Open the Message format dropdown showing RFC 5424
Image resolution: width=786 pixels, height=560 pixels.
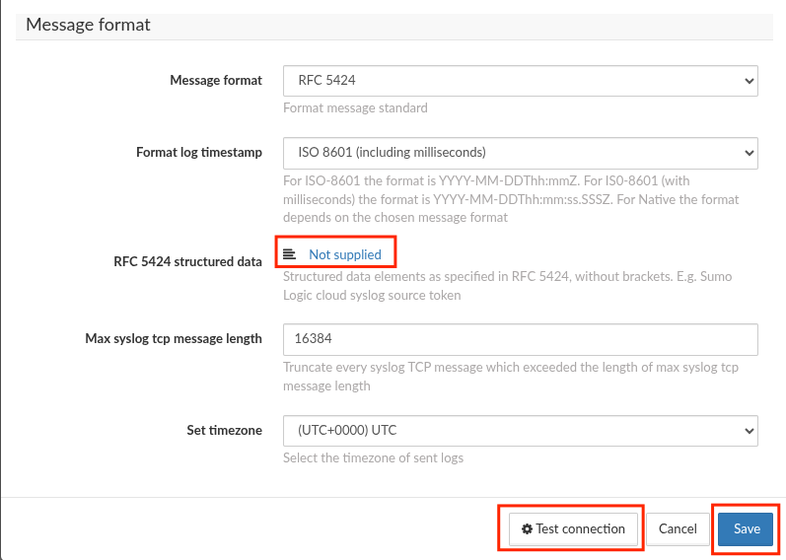point(521,81)
